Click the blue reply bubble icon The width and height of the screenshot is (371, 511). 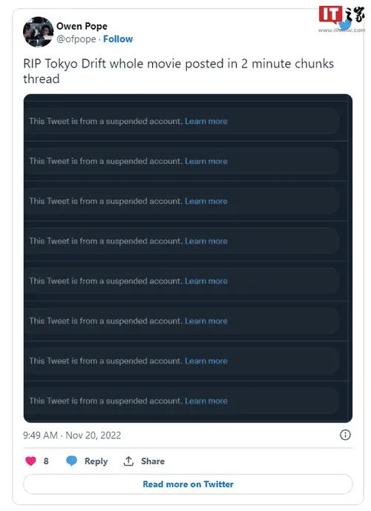tap(71, 461)
